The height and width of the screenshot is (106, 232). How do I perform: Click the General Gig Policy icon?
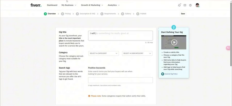(162, 74)
